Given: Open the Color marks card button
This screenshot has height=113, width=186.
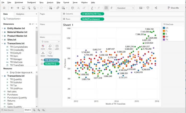Looking at the screenshot, I should [43, 47].
